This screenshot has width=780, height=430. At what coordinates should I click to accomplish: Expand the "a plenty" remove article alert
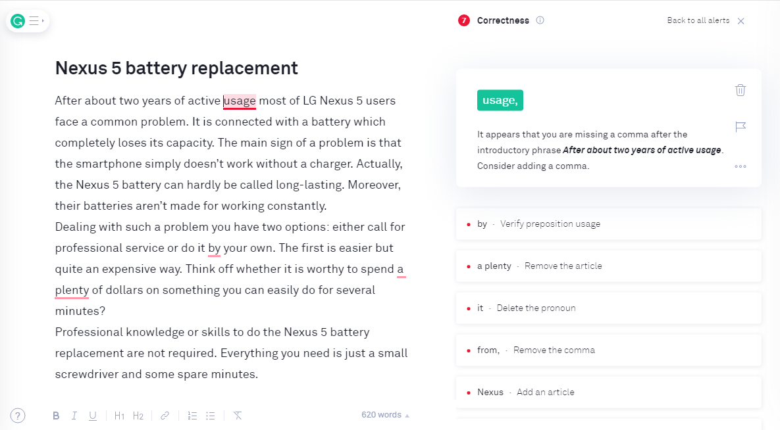(x=608, y=266)
